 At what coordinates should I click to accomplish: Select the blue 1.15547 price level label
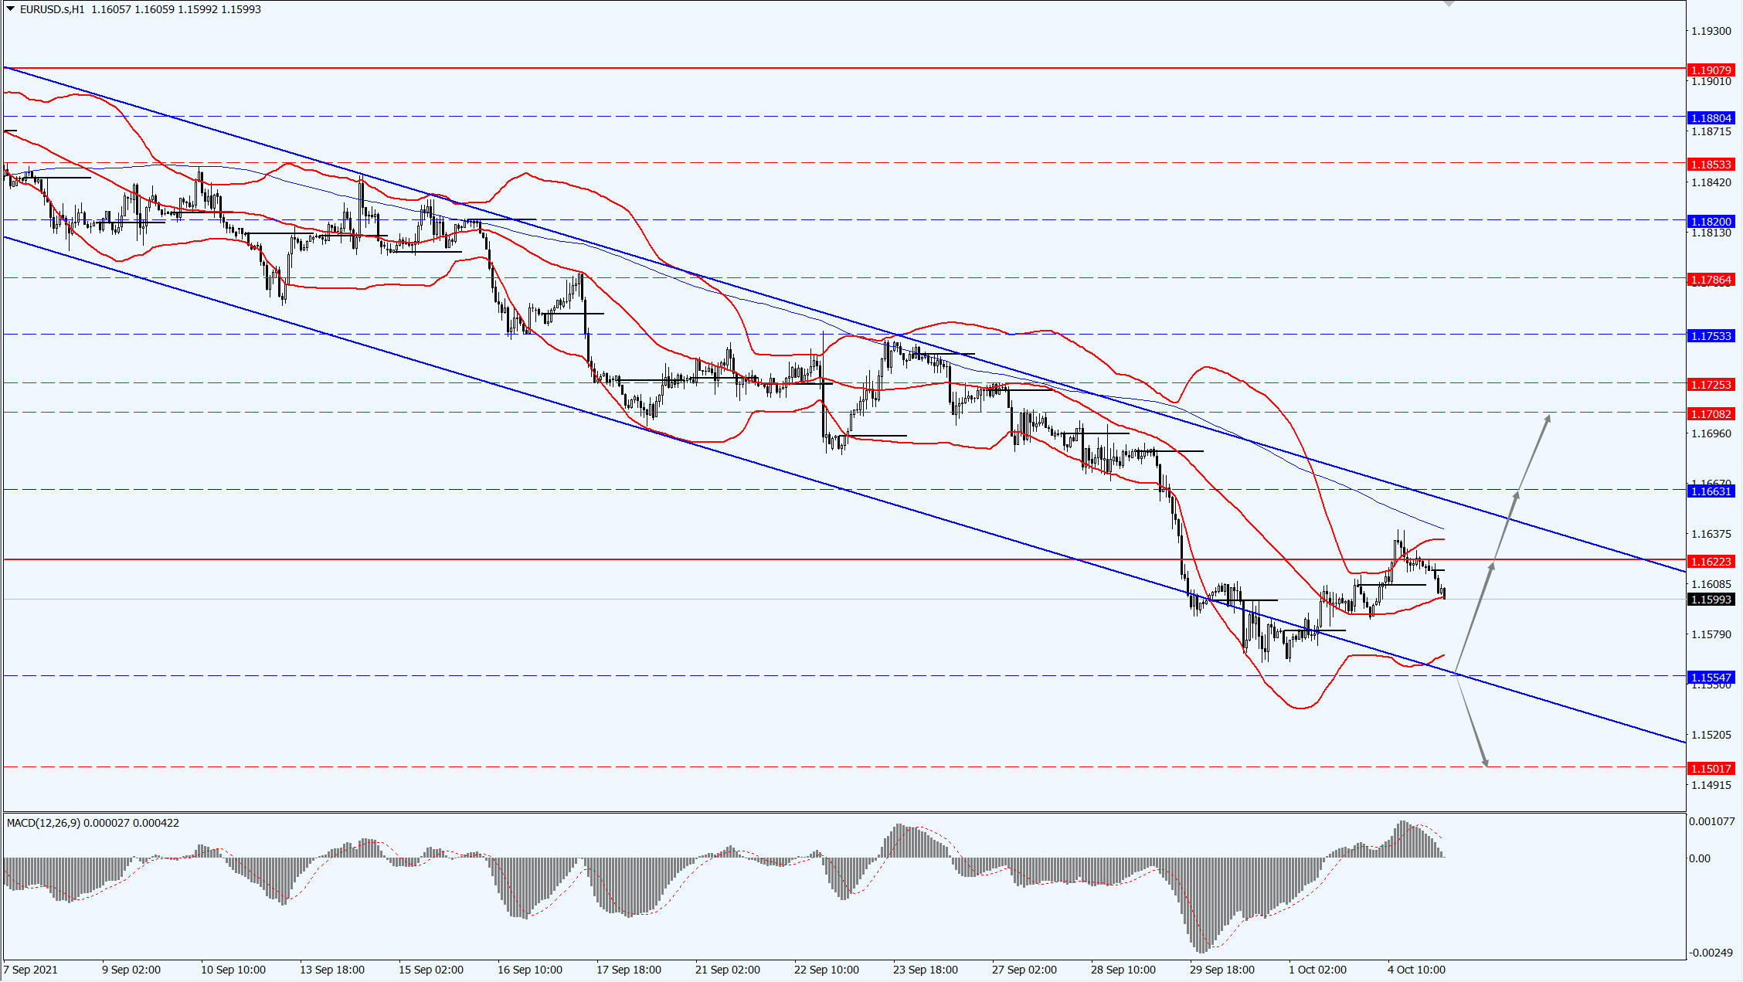(x=1711, y=678)
